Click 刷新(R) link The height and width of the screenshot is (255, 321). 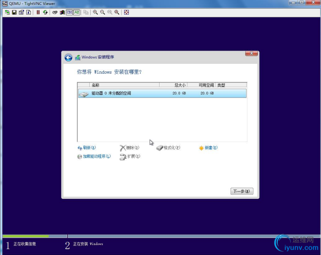point(87,147)
